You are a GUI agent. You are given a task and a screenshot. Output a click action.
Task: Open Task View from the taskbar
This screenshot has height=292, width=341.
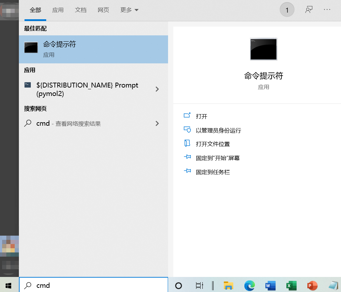(199, 286)
